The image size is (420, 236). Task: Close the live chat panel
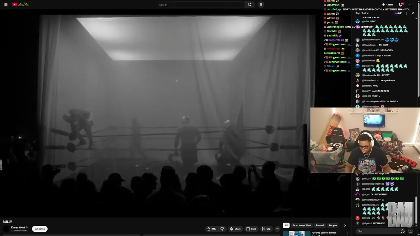(413, 13)
